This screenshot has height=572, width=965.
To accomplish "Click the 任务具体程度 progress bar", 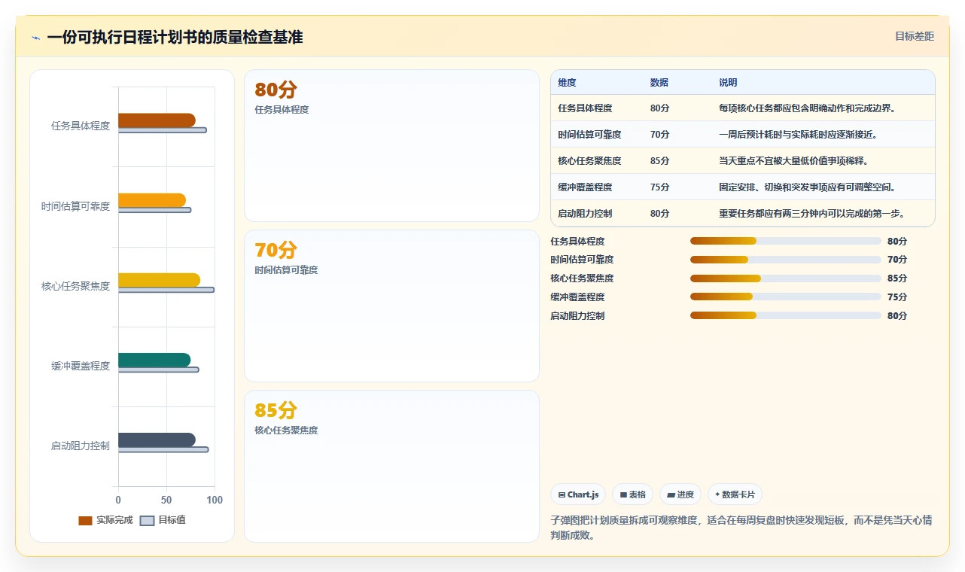I will [x=785, y=241].
